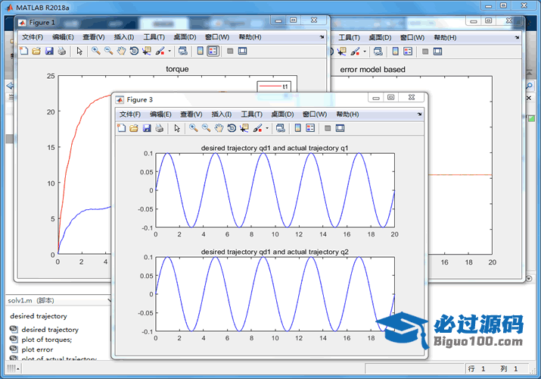Open 插入(I) menu in Figure 3
Screen dimensions: 541x379
point(221,114)
